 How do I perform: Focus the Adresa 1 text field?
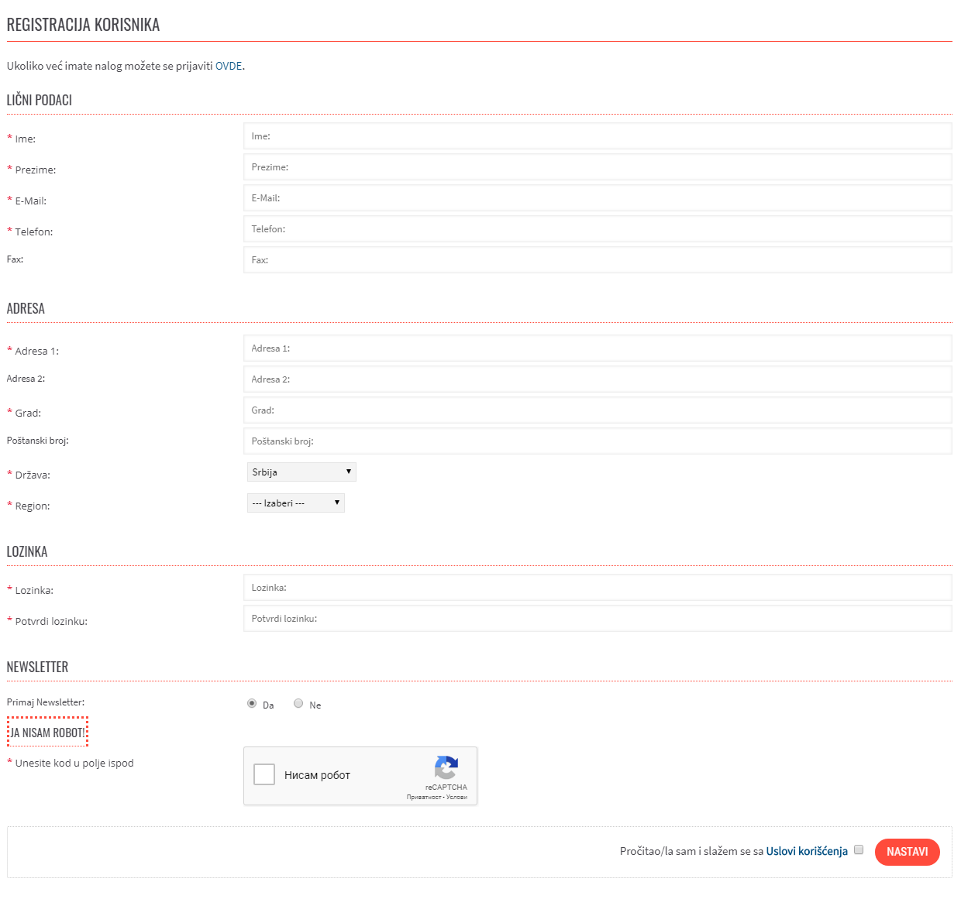[597, 348]
